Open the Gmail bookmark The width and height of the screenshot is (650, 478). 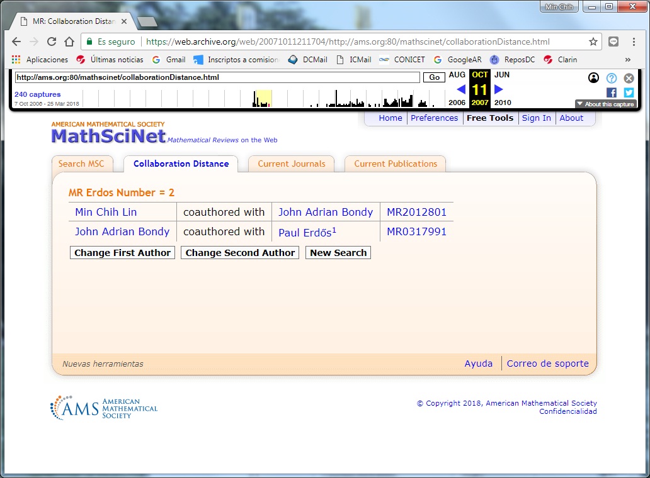(x=169, y=60)
